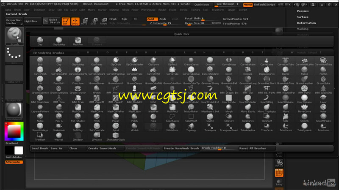This screenshot has height=190, width=339.
Task: Adjust the Brush Modifier slider
Action: [x=219, y=148]
